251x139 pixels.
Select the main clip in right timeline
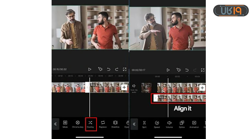(x=181, y=88)
